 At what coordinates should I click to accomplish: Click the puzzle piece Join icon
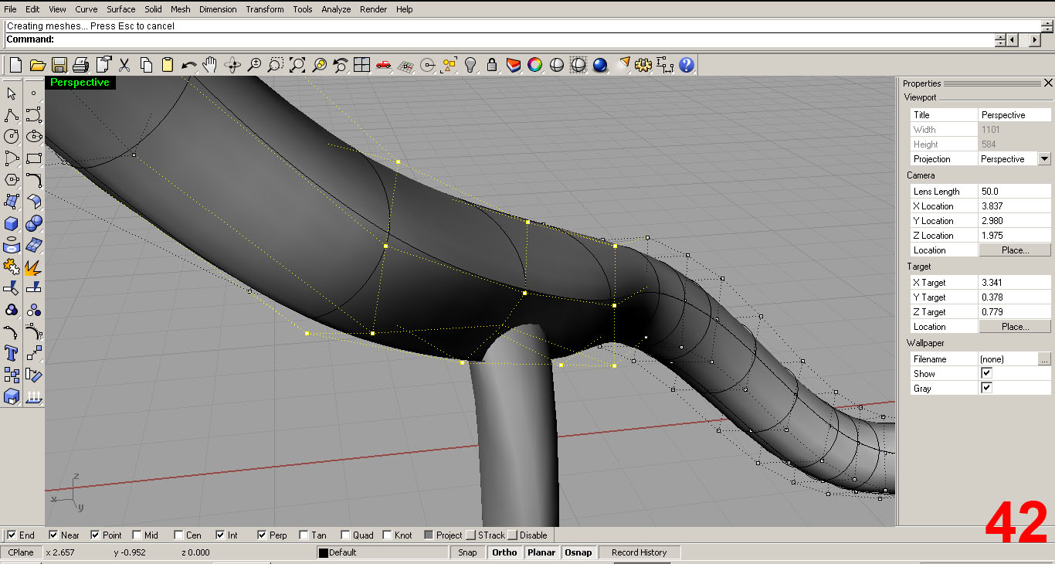(12, 267)
